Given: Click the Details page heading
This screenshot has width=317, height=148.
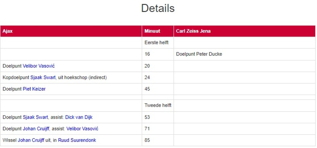Looking at the screenshot, I should [x=158, y=8].
